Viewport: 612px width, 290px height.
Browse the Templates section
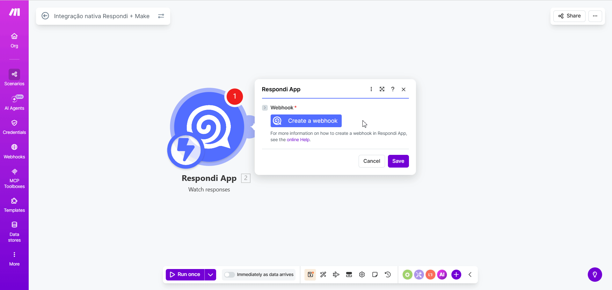point(14,205)
